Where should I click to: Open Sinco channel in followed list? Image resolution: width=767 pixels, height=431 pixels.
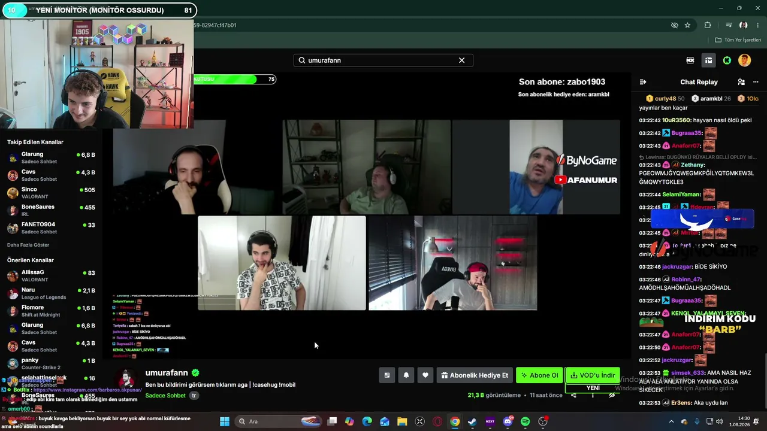pyautogui.click(x=51, y=193)
